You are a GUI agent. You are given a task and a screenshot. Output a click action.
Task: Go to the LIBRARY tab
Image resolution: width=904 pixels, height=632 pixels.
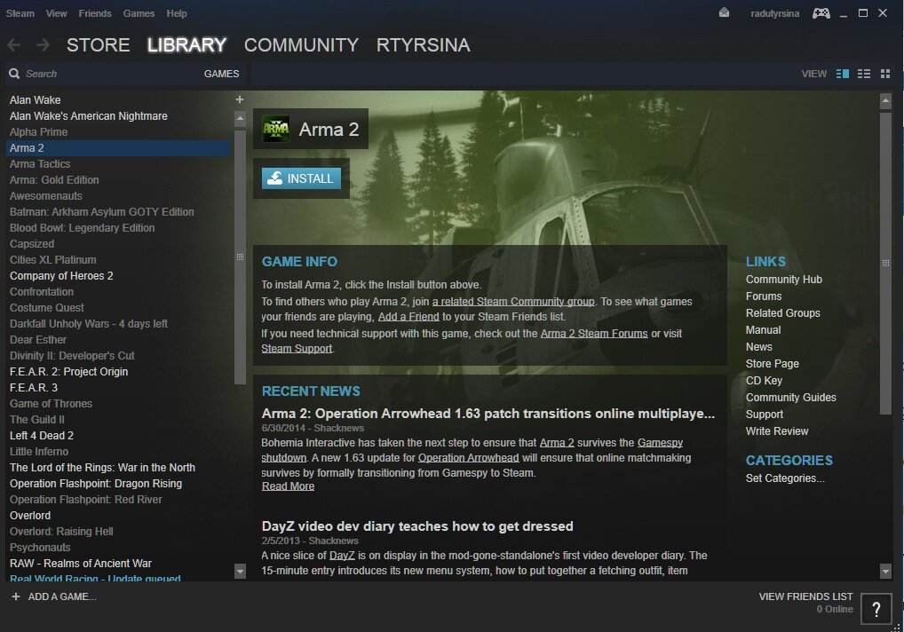tap(186, 45)
